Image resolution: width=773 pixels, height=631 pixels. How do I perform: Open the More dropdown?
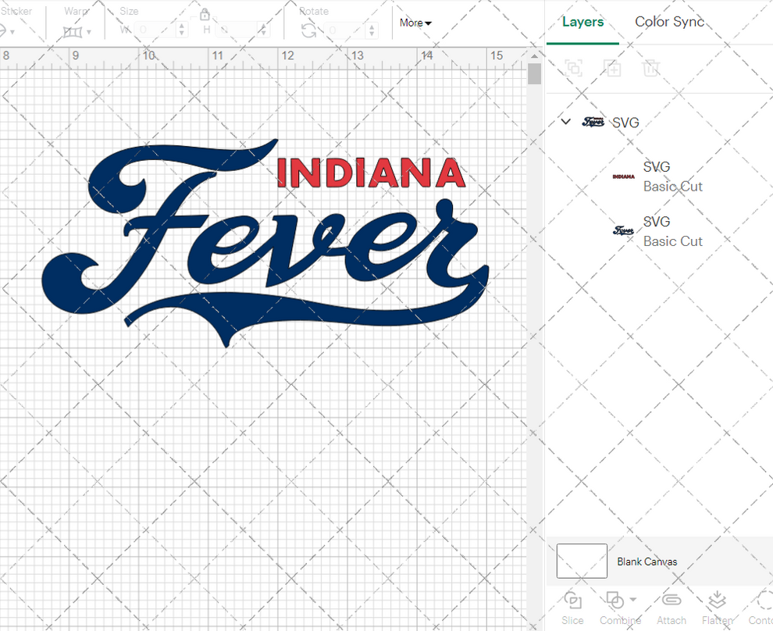(x=415, y=23)
